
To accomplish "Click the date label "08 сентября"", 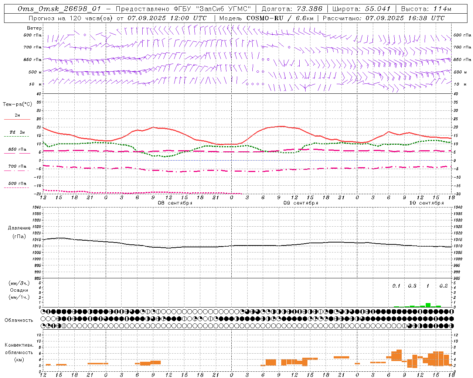I will point(175,203).
